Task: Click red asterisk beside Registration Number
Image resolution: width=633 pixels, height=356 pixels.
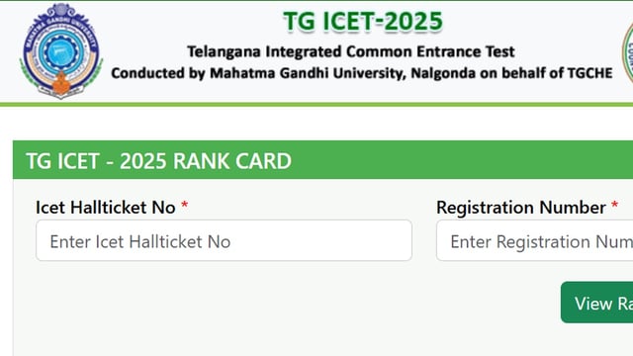Action: tap(614, 206)
